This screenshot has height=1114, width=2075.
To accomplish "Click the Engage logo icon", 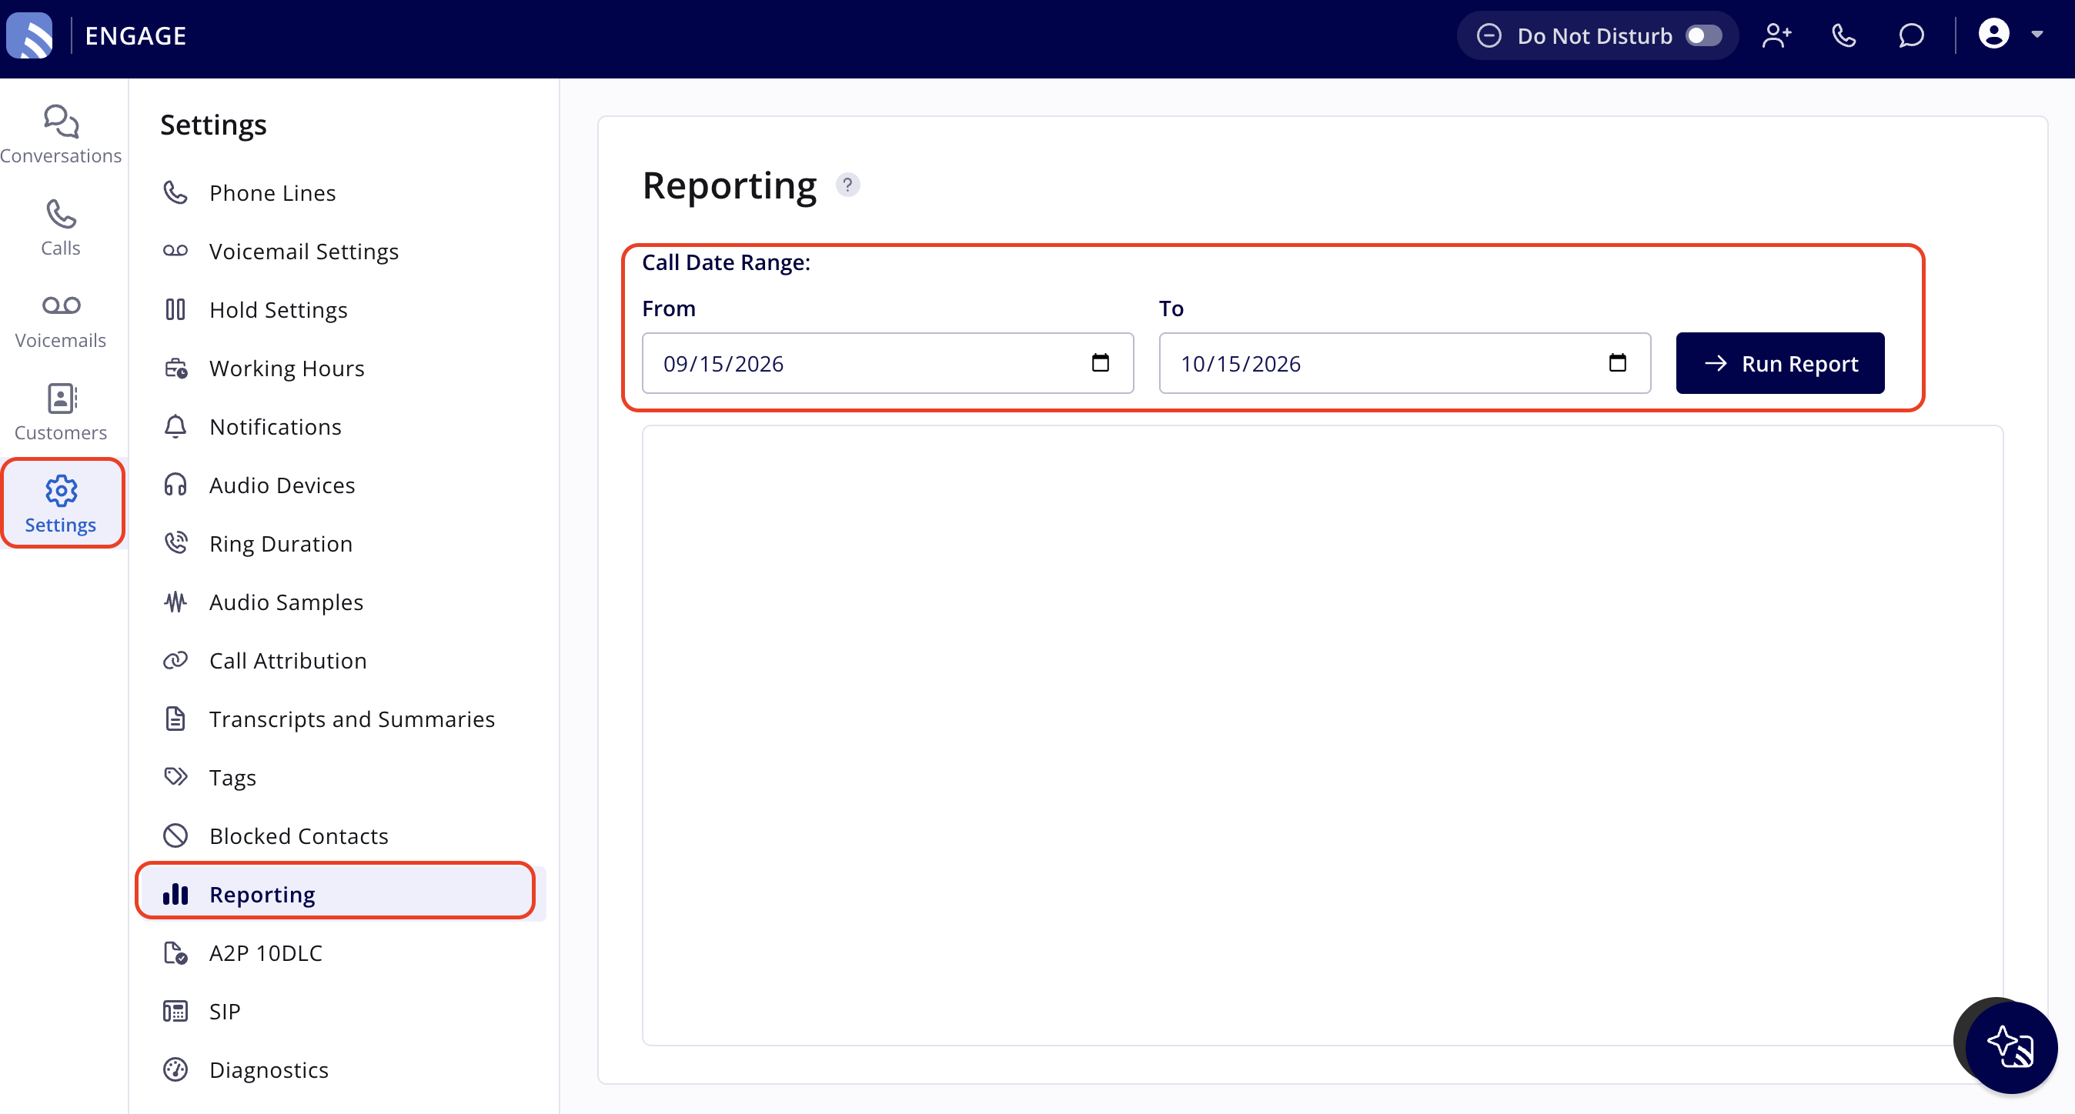I will (x=30, y=36).
